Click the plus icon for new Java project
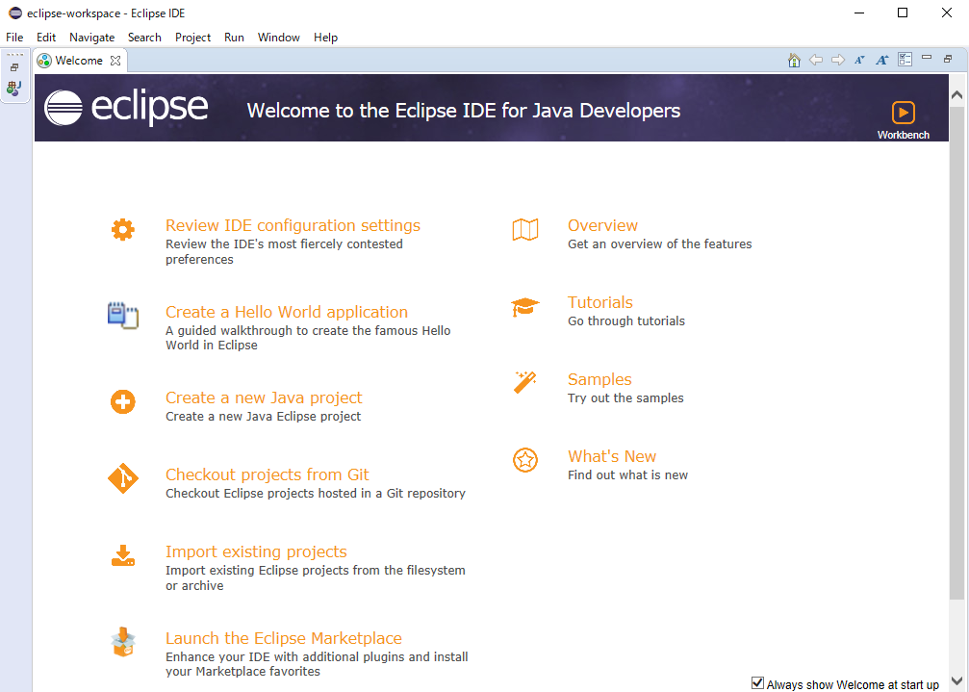This screenshot has height=692, width=969. [x=123, y=401]
